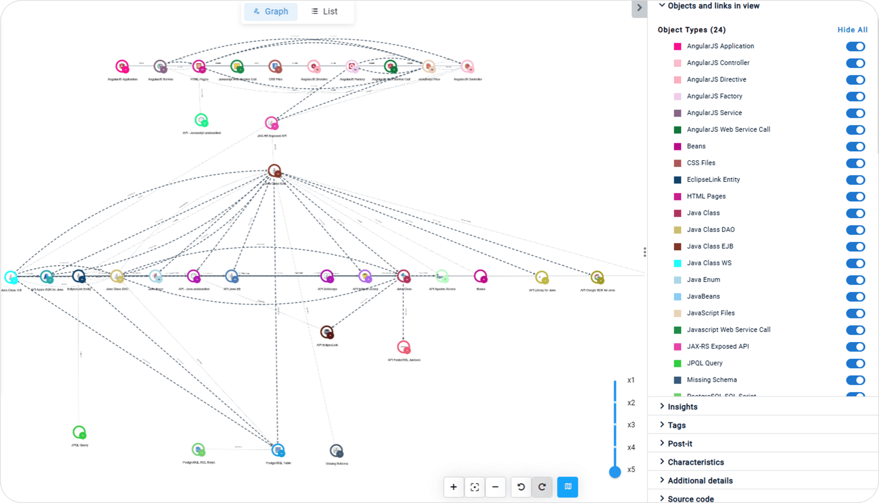This screenshot has width=879, height=503.
Task: Disable the Java Class EJB toggle
Action: (x=855, y=247)
